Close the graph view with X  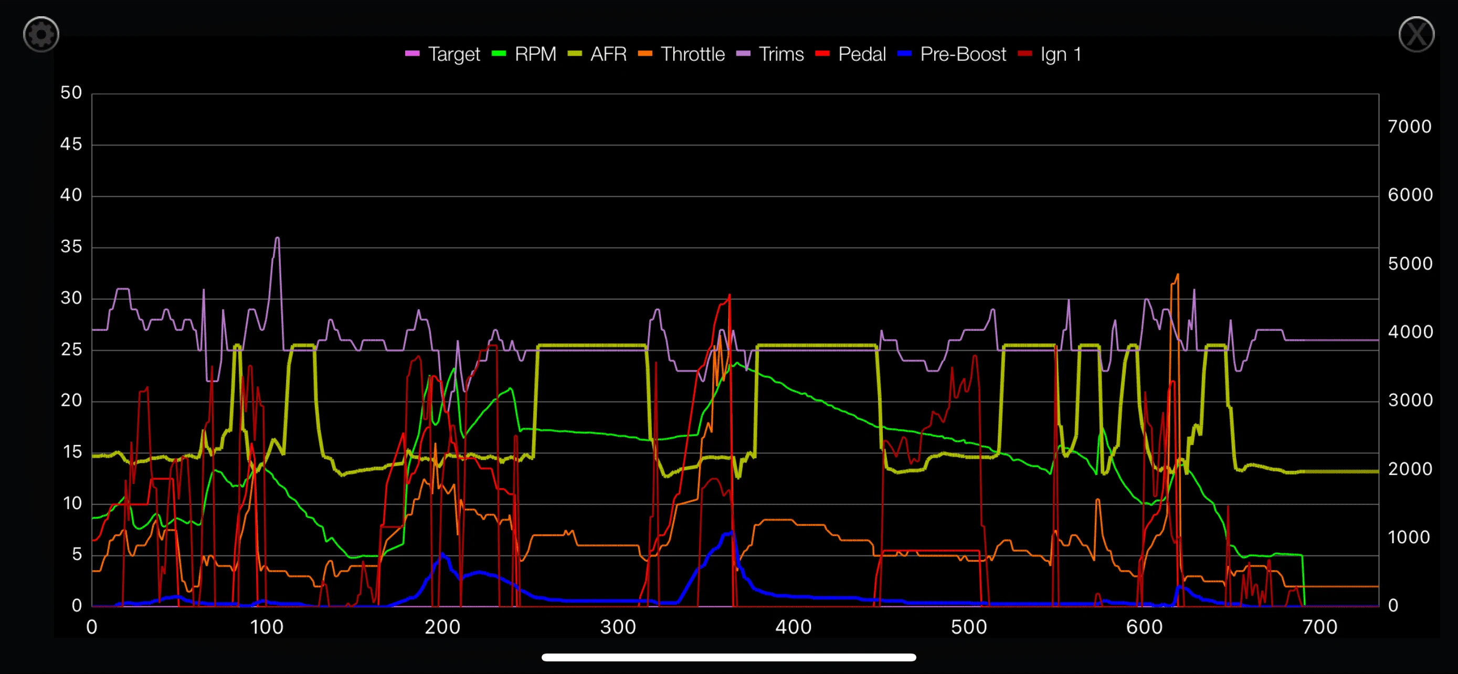coord(1416,35)
